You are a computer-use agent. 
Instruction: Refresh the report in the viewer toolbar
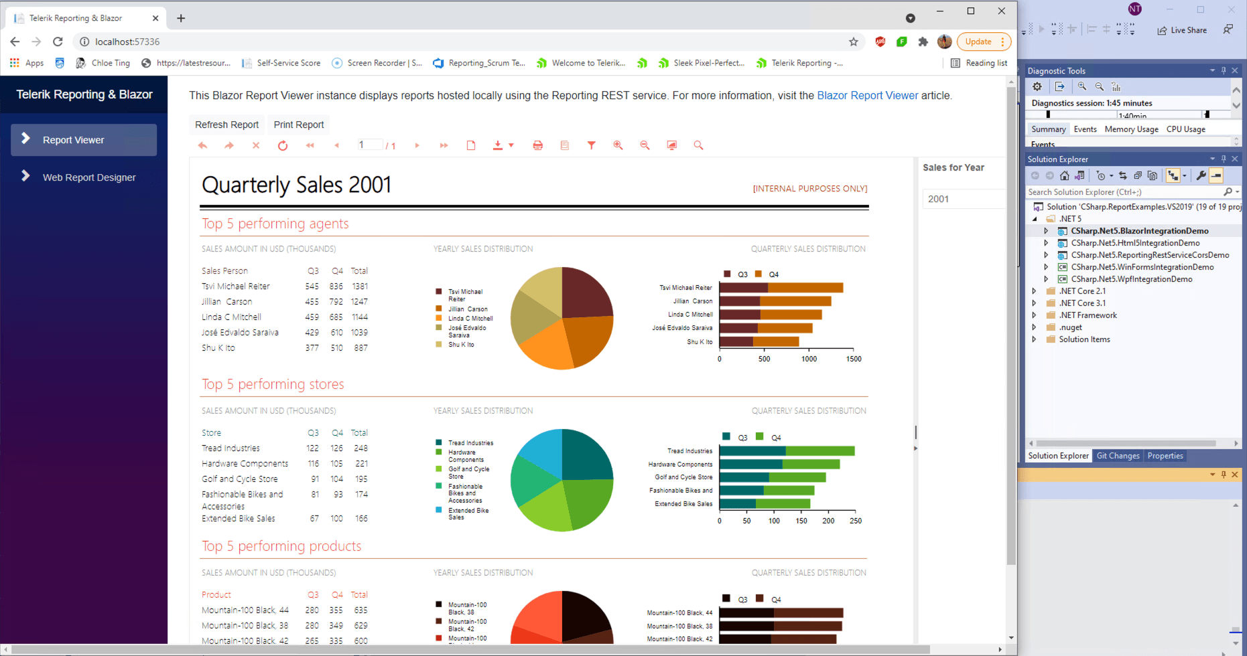[282, 145]
